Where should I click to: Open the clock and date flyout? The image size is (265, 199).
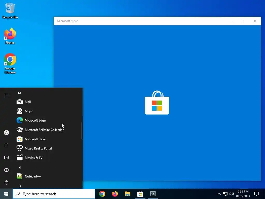[x=243, y=194]
